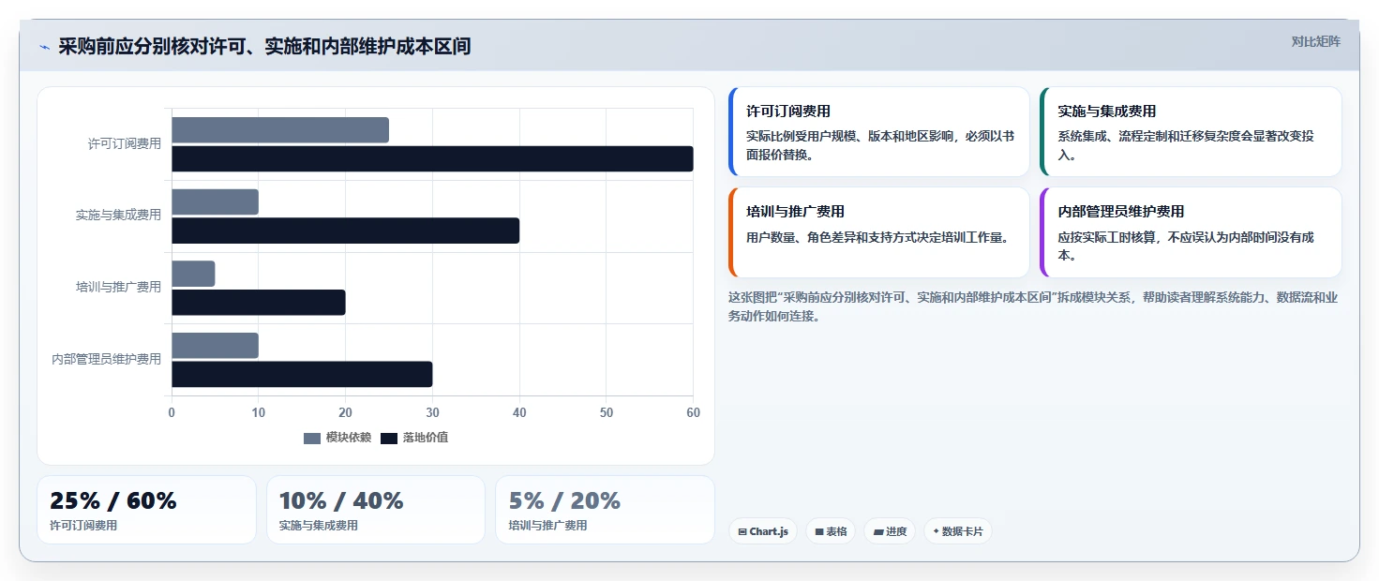This screenshot has width=1379, height=581.
Task: Click the 模块依赖 legend label text
Action: [x=349, y=438]
